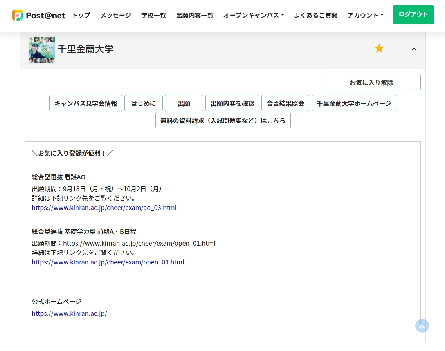Image resolution: width=445 pixels, height=351 pixels.
Task: Click the 千里金蘭大学 heading text
Action: pos(85,49)
